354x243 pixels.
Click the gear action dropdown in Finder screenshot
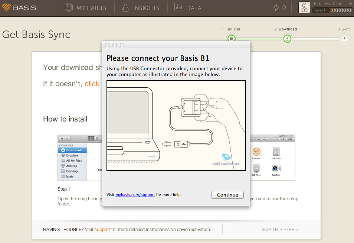click(284, 139)
